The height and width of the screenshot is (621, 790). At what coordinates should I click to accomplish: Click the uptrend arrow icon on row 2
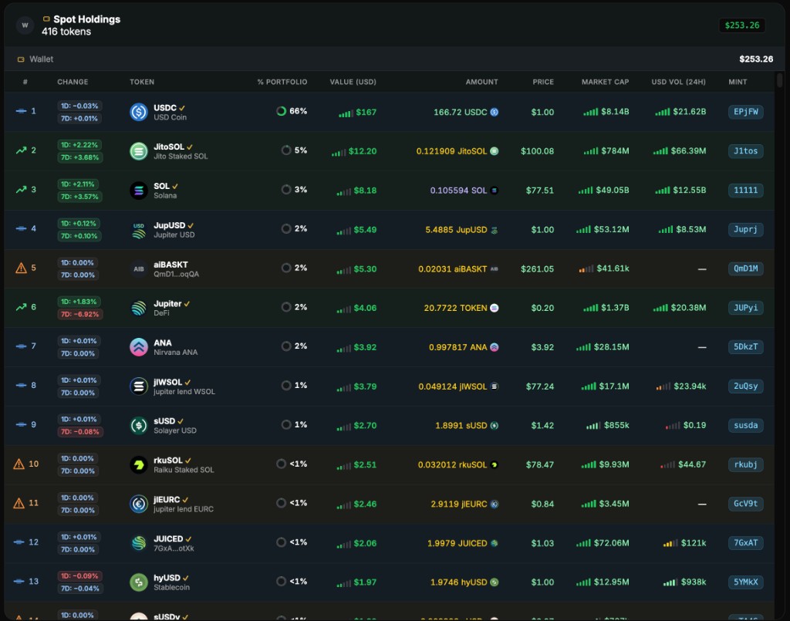tap(21, 150)
